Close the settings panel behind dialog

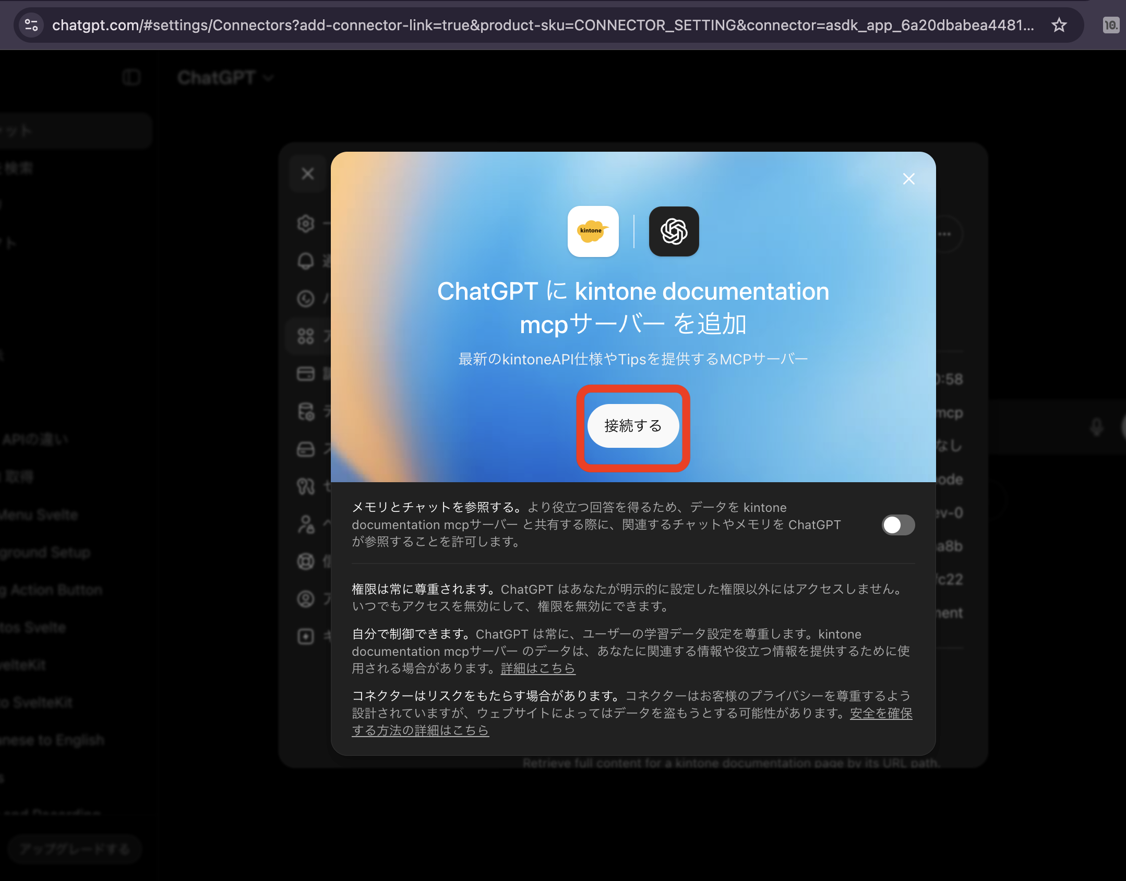tap(308, 174)
